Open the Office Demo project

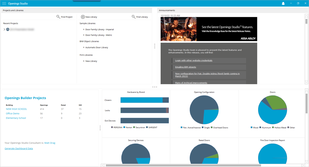12,113
